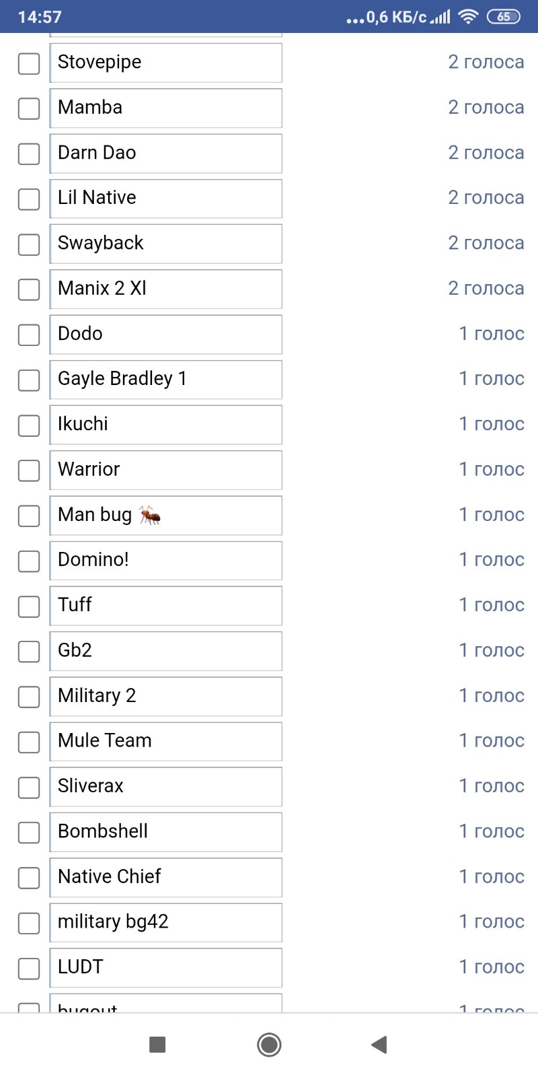Tap the battery indicator icon
538x1077 pixels.
[503, 17]
